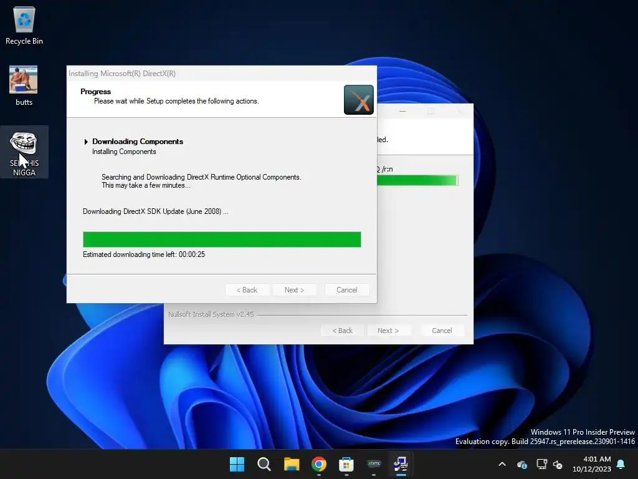This screenshot has width=638, height=479.
Task: Select the 'butts' desktop icon
Action: (x=24, y=86)
